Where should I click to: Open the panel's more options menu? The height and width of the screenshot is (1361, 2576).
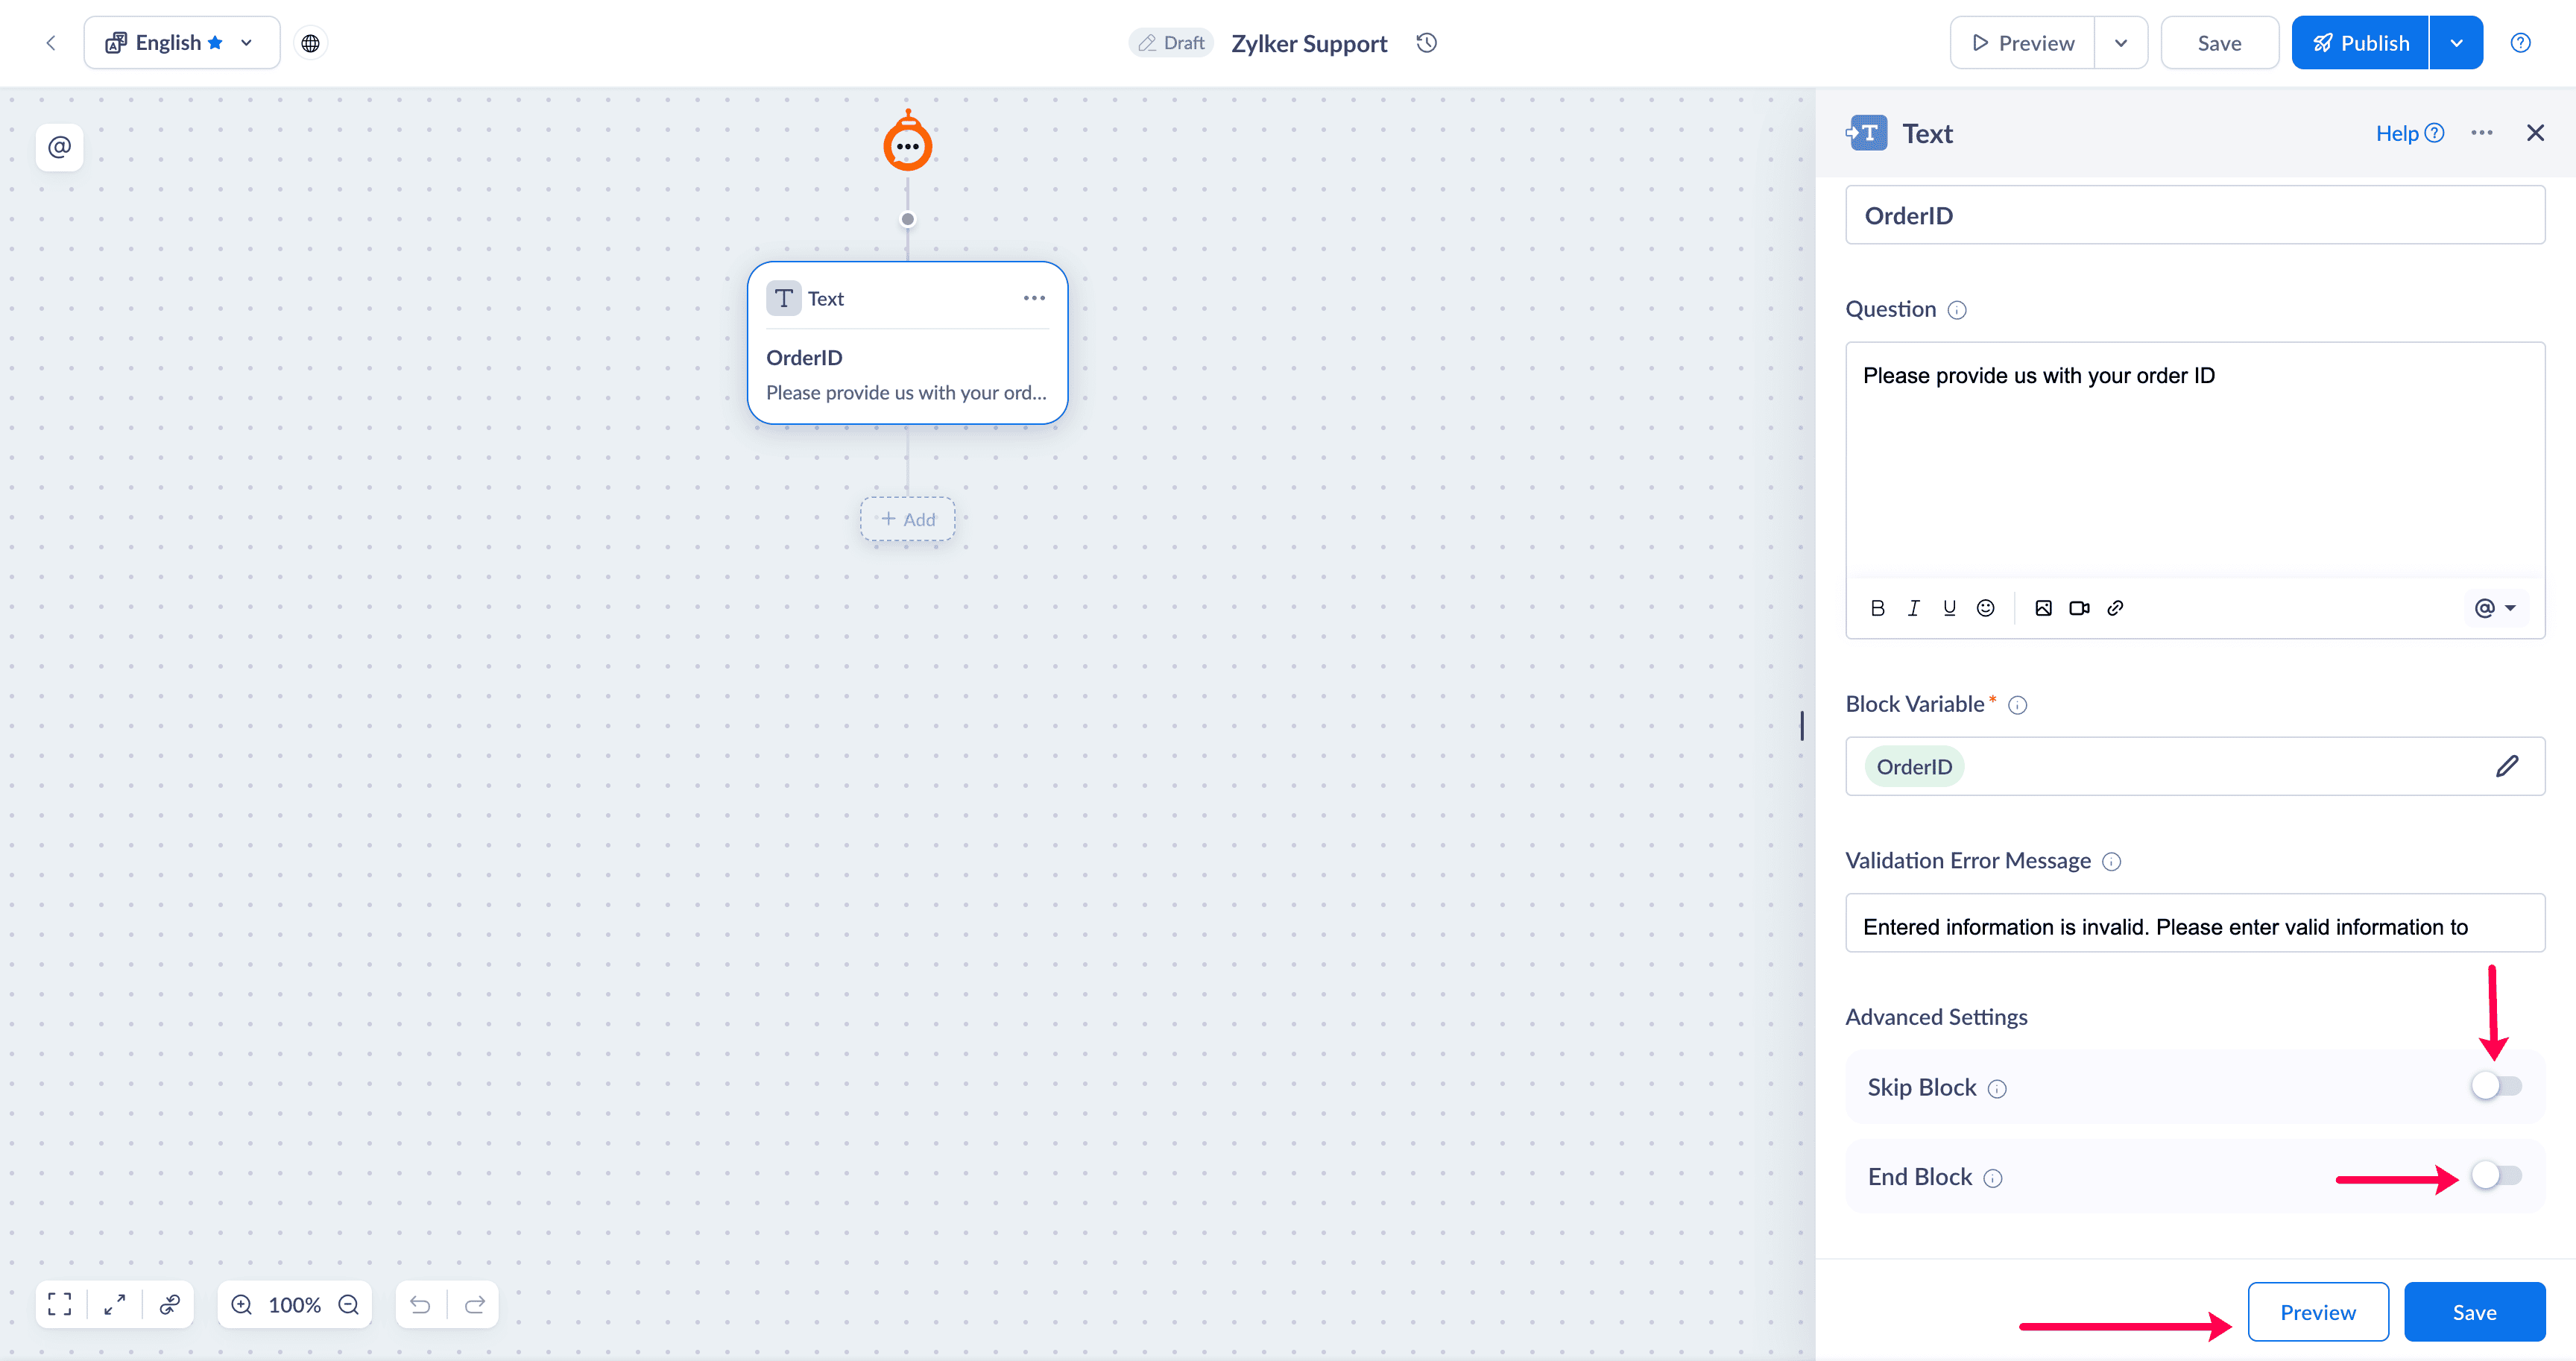click(2481, 133)
